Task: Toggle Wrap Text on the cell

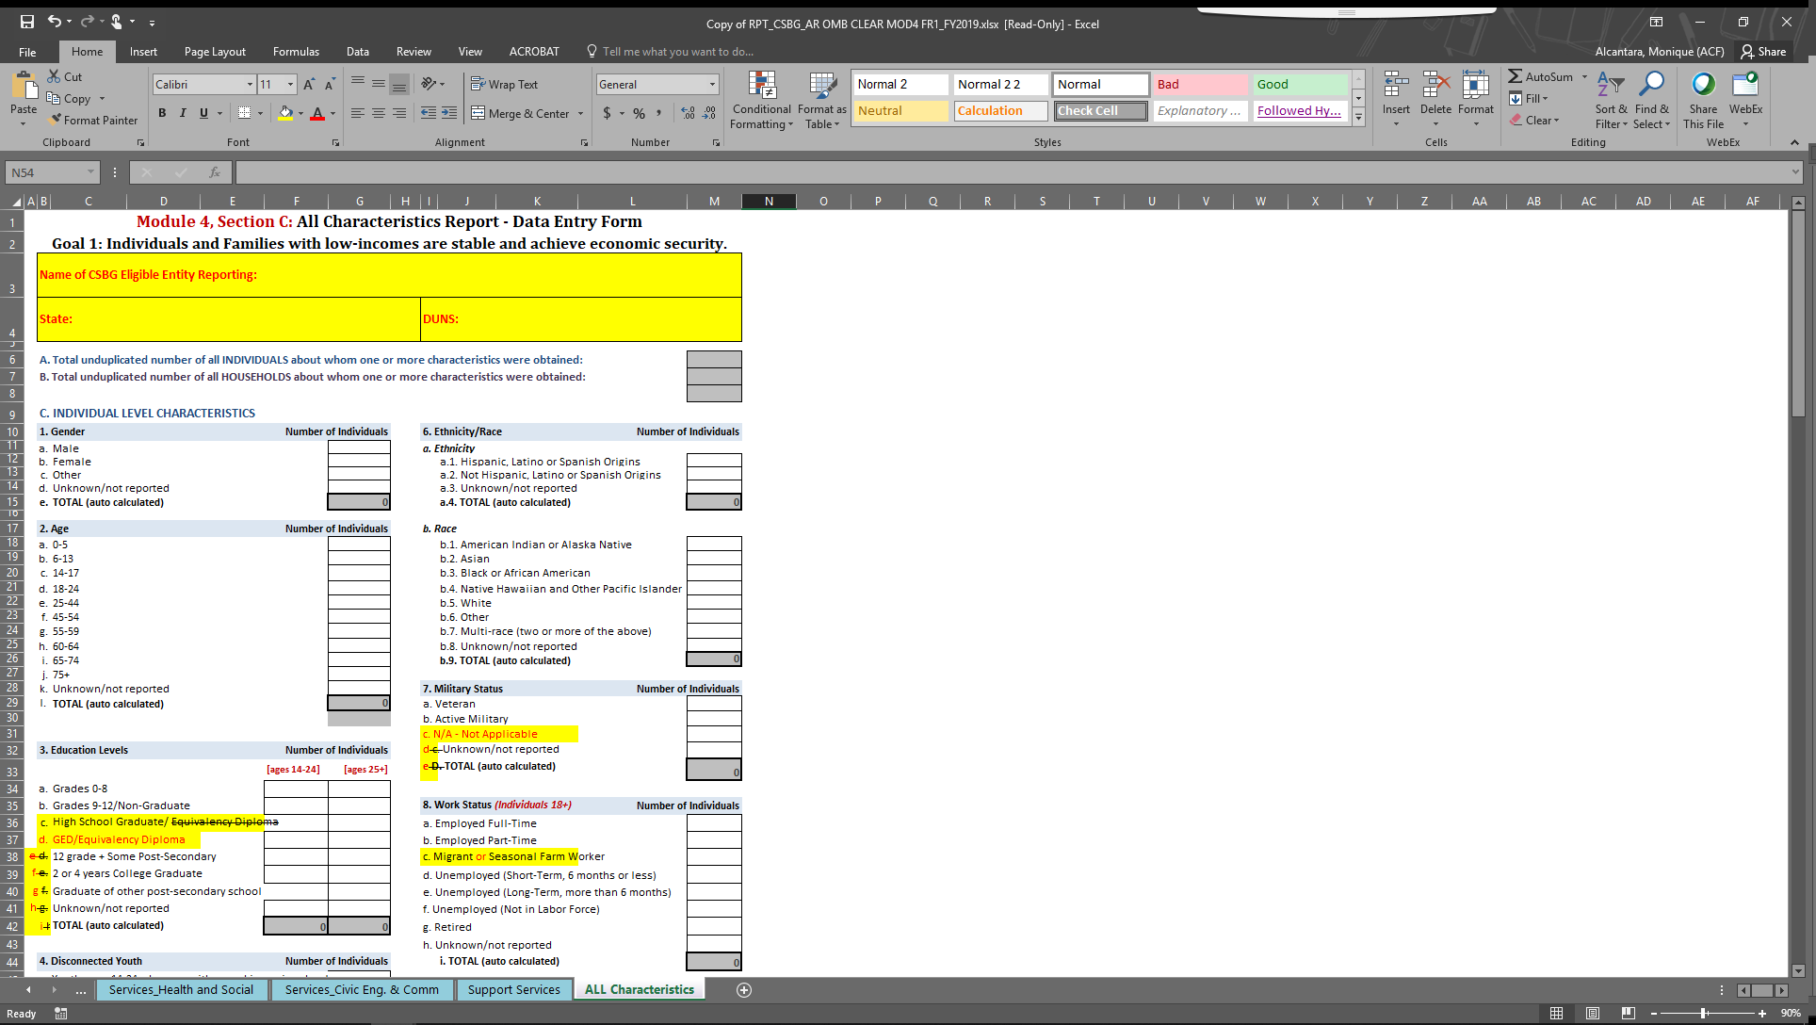Action: click(504, 84)
